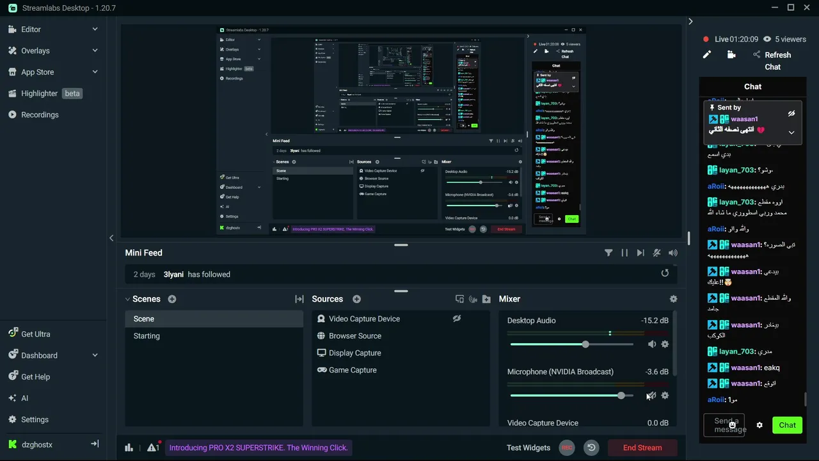Expand the Editor chevron

(95, 29)
